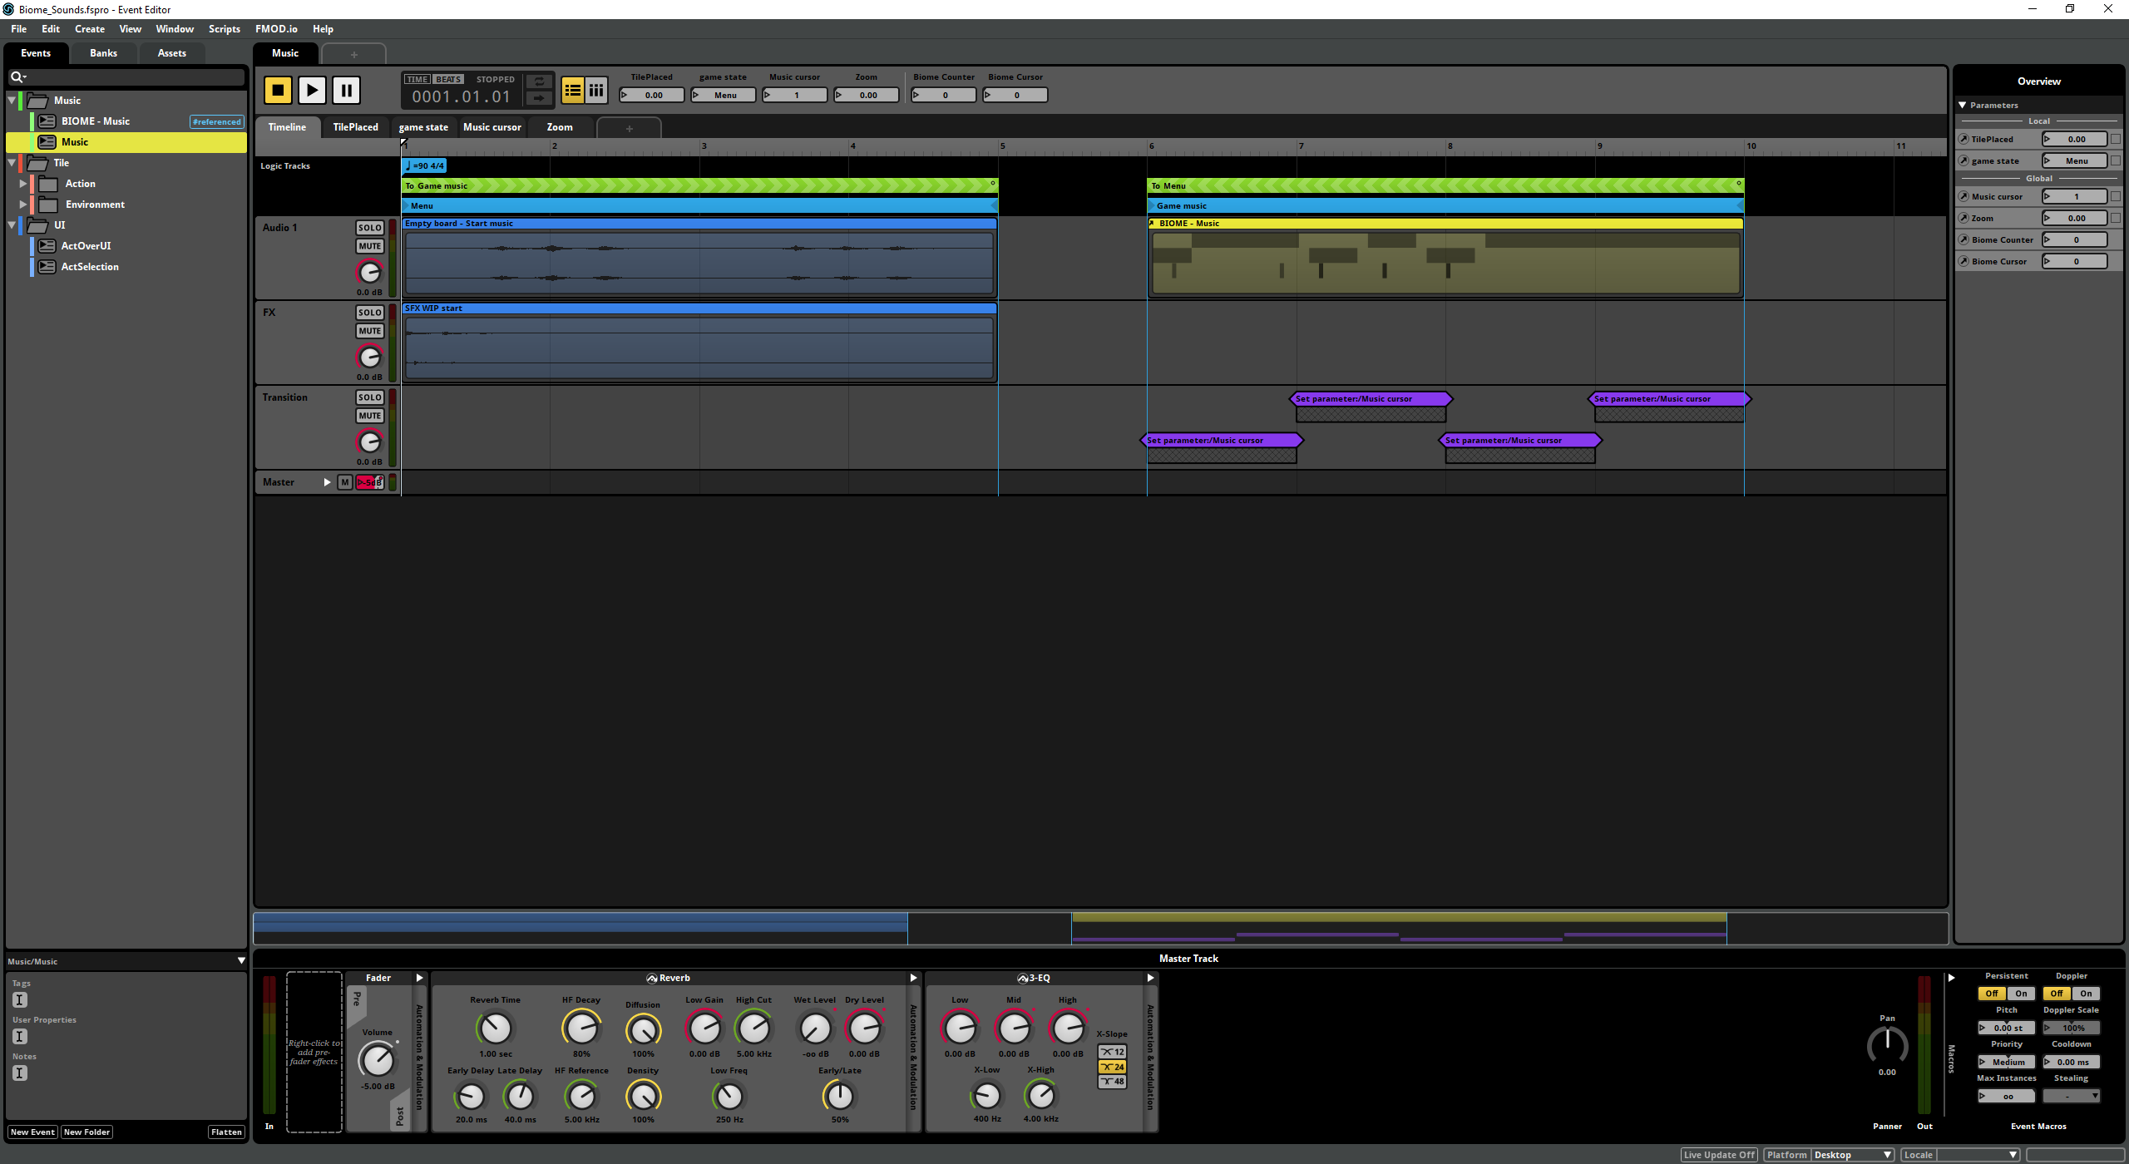Click the Pause transport button
Image resolution: width=2129 pixels, height=1164 pixels.
click(x=346, y=90)
